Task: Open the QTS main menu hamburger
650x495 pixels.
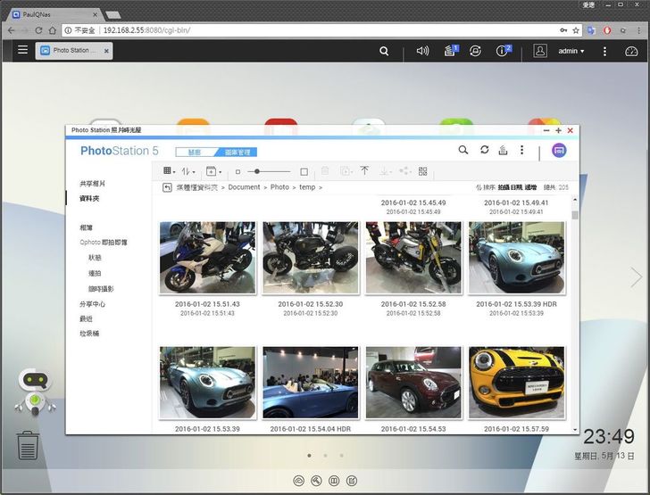Action: pyautogui.click(x=22, y=51)
